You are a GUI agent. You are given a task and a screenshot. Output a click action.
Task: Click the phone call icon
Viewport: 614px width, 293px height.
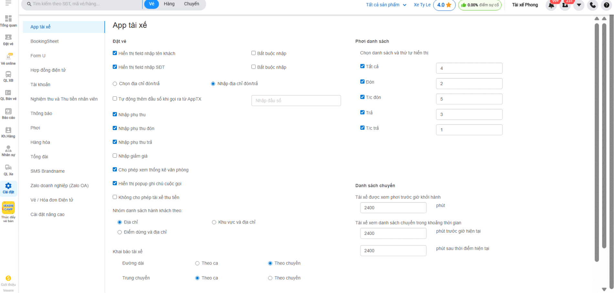pos(593,5)
